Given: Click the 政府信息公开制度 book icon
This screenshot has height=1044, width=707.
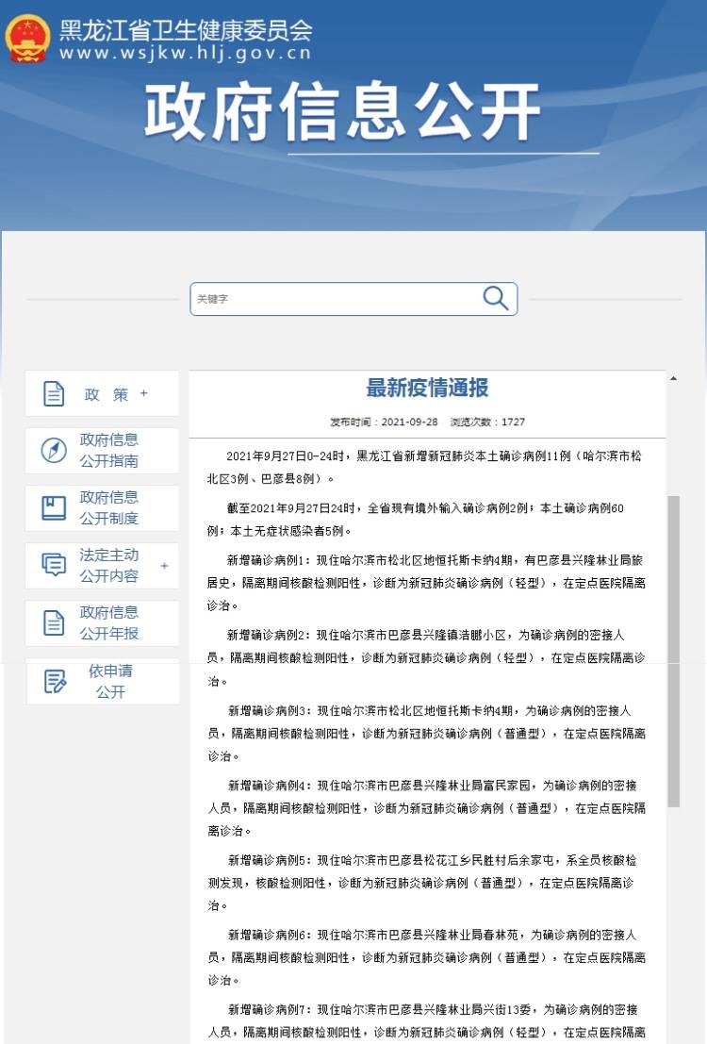Looking at the screenshot, I should 54,508.
